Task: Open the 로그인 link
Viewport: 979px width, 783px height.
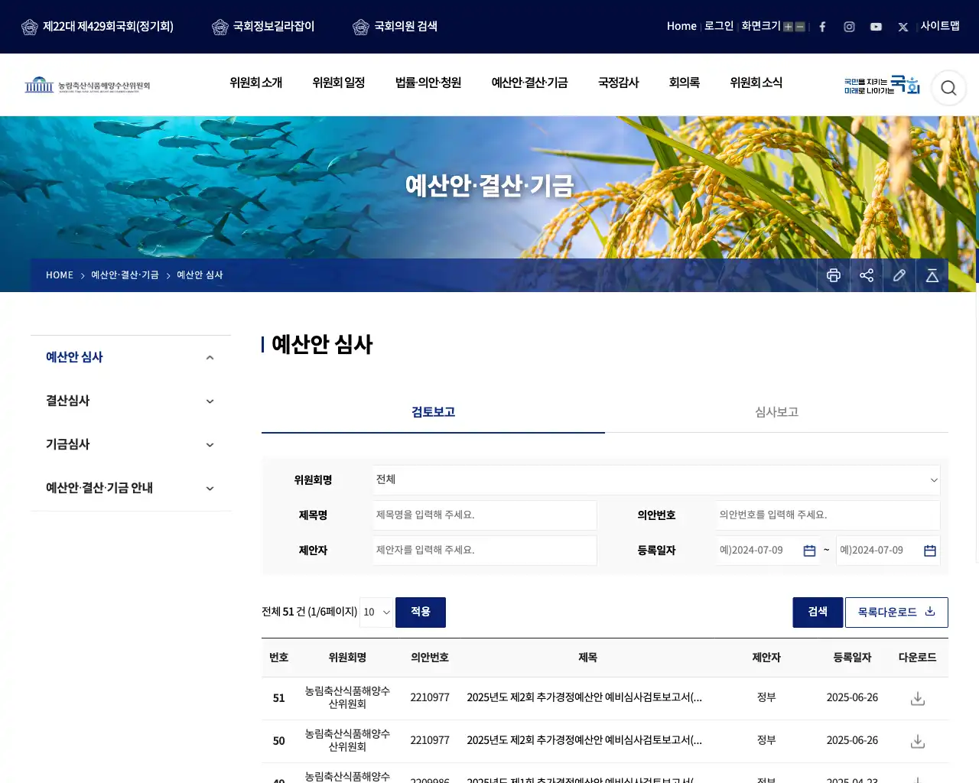Action: coord(719,26)
